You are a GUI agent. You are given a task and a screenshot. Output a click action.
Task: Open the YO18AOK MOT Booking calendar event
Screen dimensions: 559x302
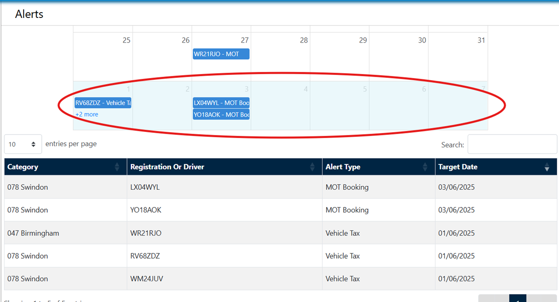221,115
